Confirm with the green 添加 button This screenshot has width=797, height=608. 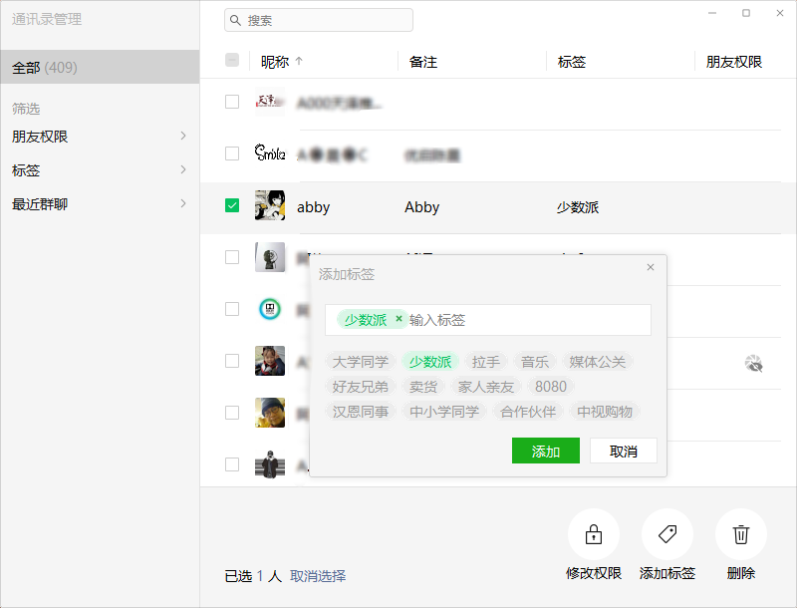[x=545, y=451]
